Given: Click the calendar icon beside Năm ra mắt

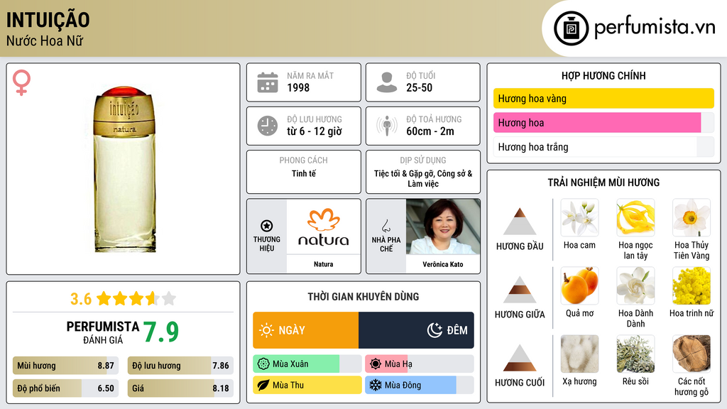Looking at the screenshot, I should [268, 82].
